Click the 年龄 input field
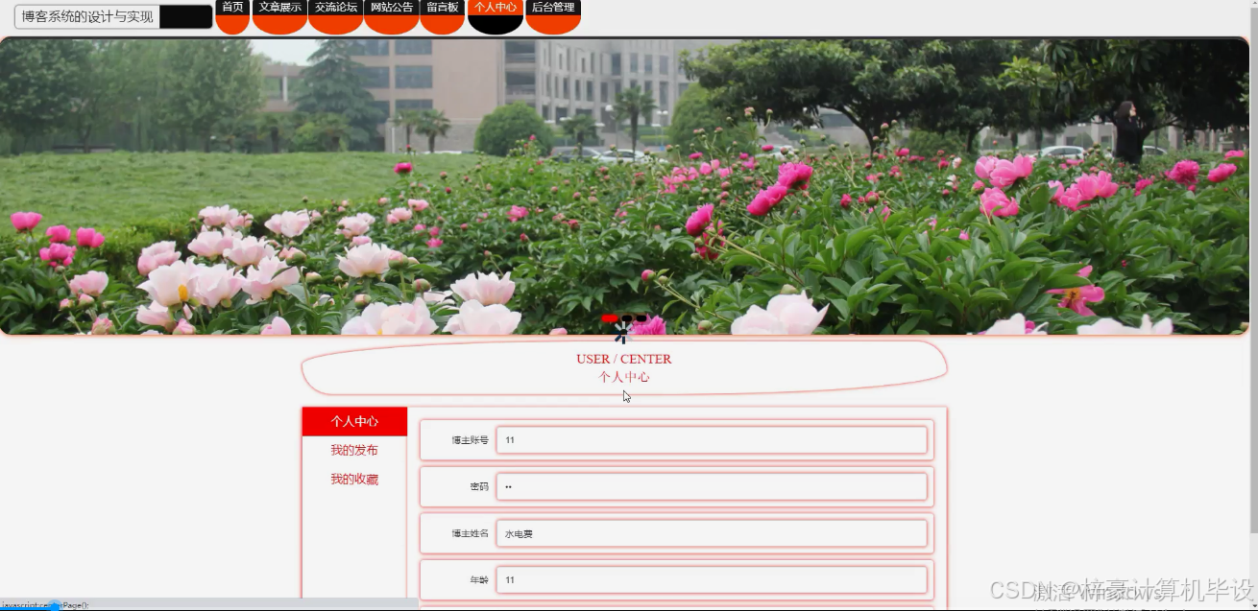Image resolution: width=1258 pixels, height=611 pixels. coord(711,579)
